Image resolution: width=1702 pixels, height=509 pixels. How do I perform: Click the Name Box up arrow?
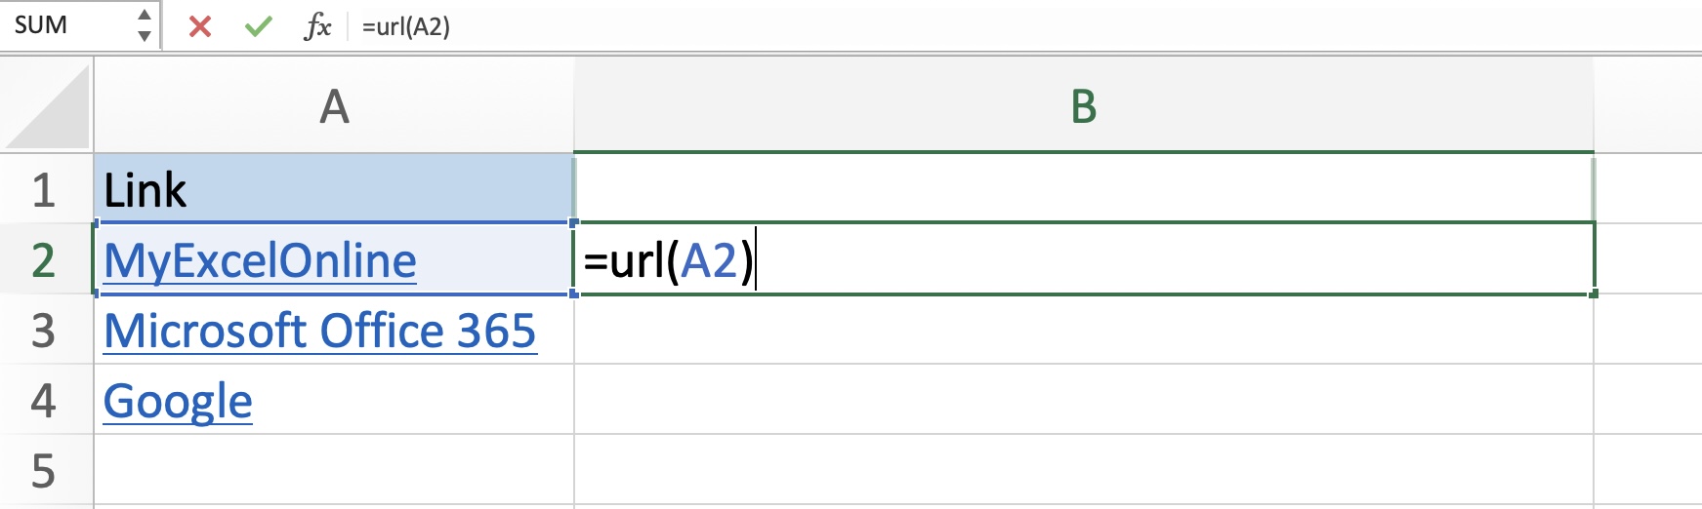tap(145, 15)
